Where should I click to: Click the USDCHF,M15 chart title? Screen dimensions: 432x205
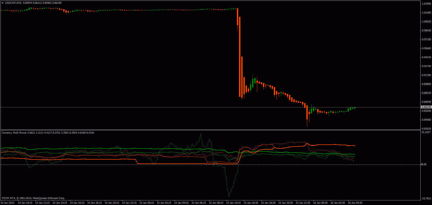pyautogui.click(x=13, y=3)
